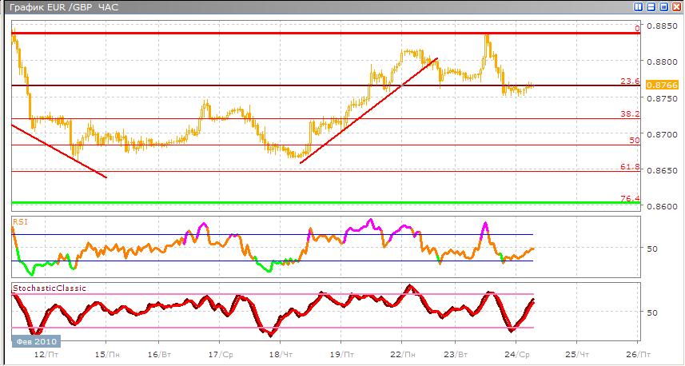Select the chart title 'График EUR /GBP ЧАС'
Viewport: 685px width, 366px height.
coord(64,7)
